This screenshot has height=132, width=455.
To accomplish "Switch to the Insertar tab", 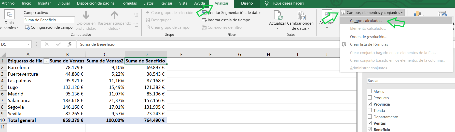I will pyautogui.click(x=44, y=3).
